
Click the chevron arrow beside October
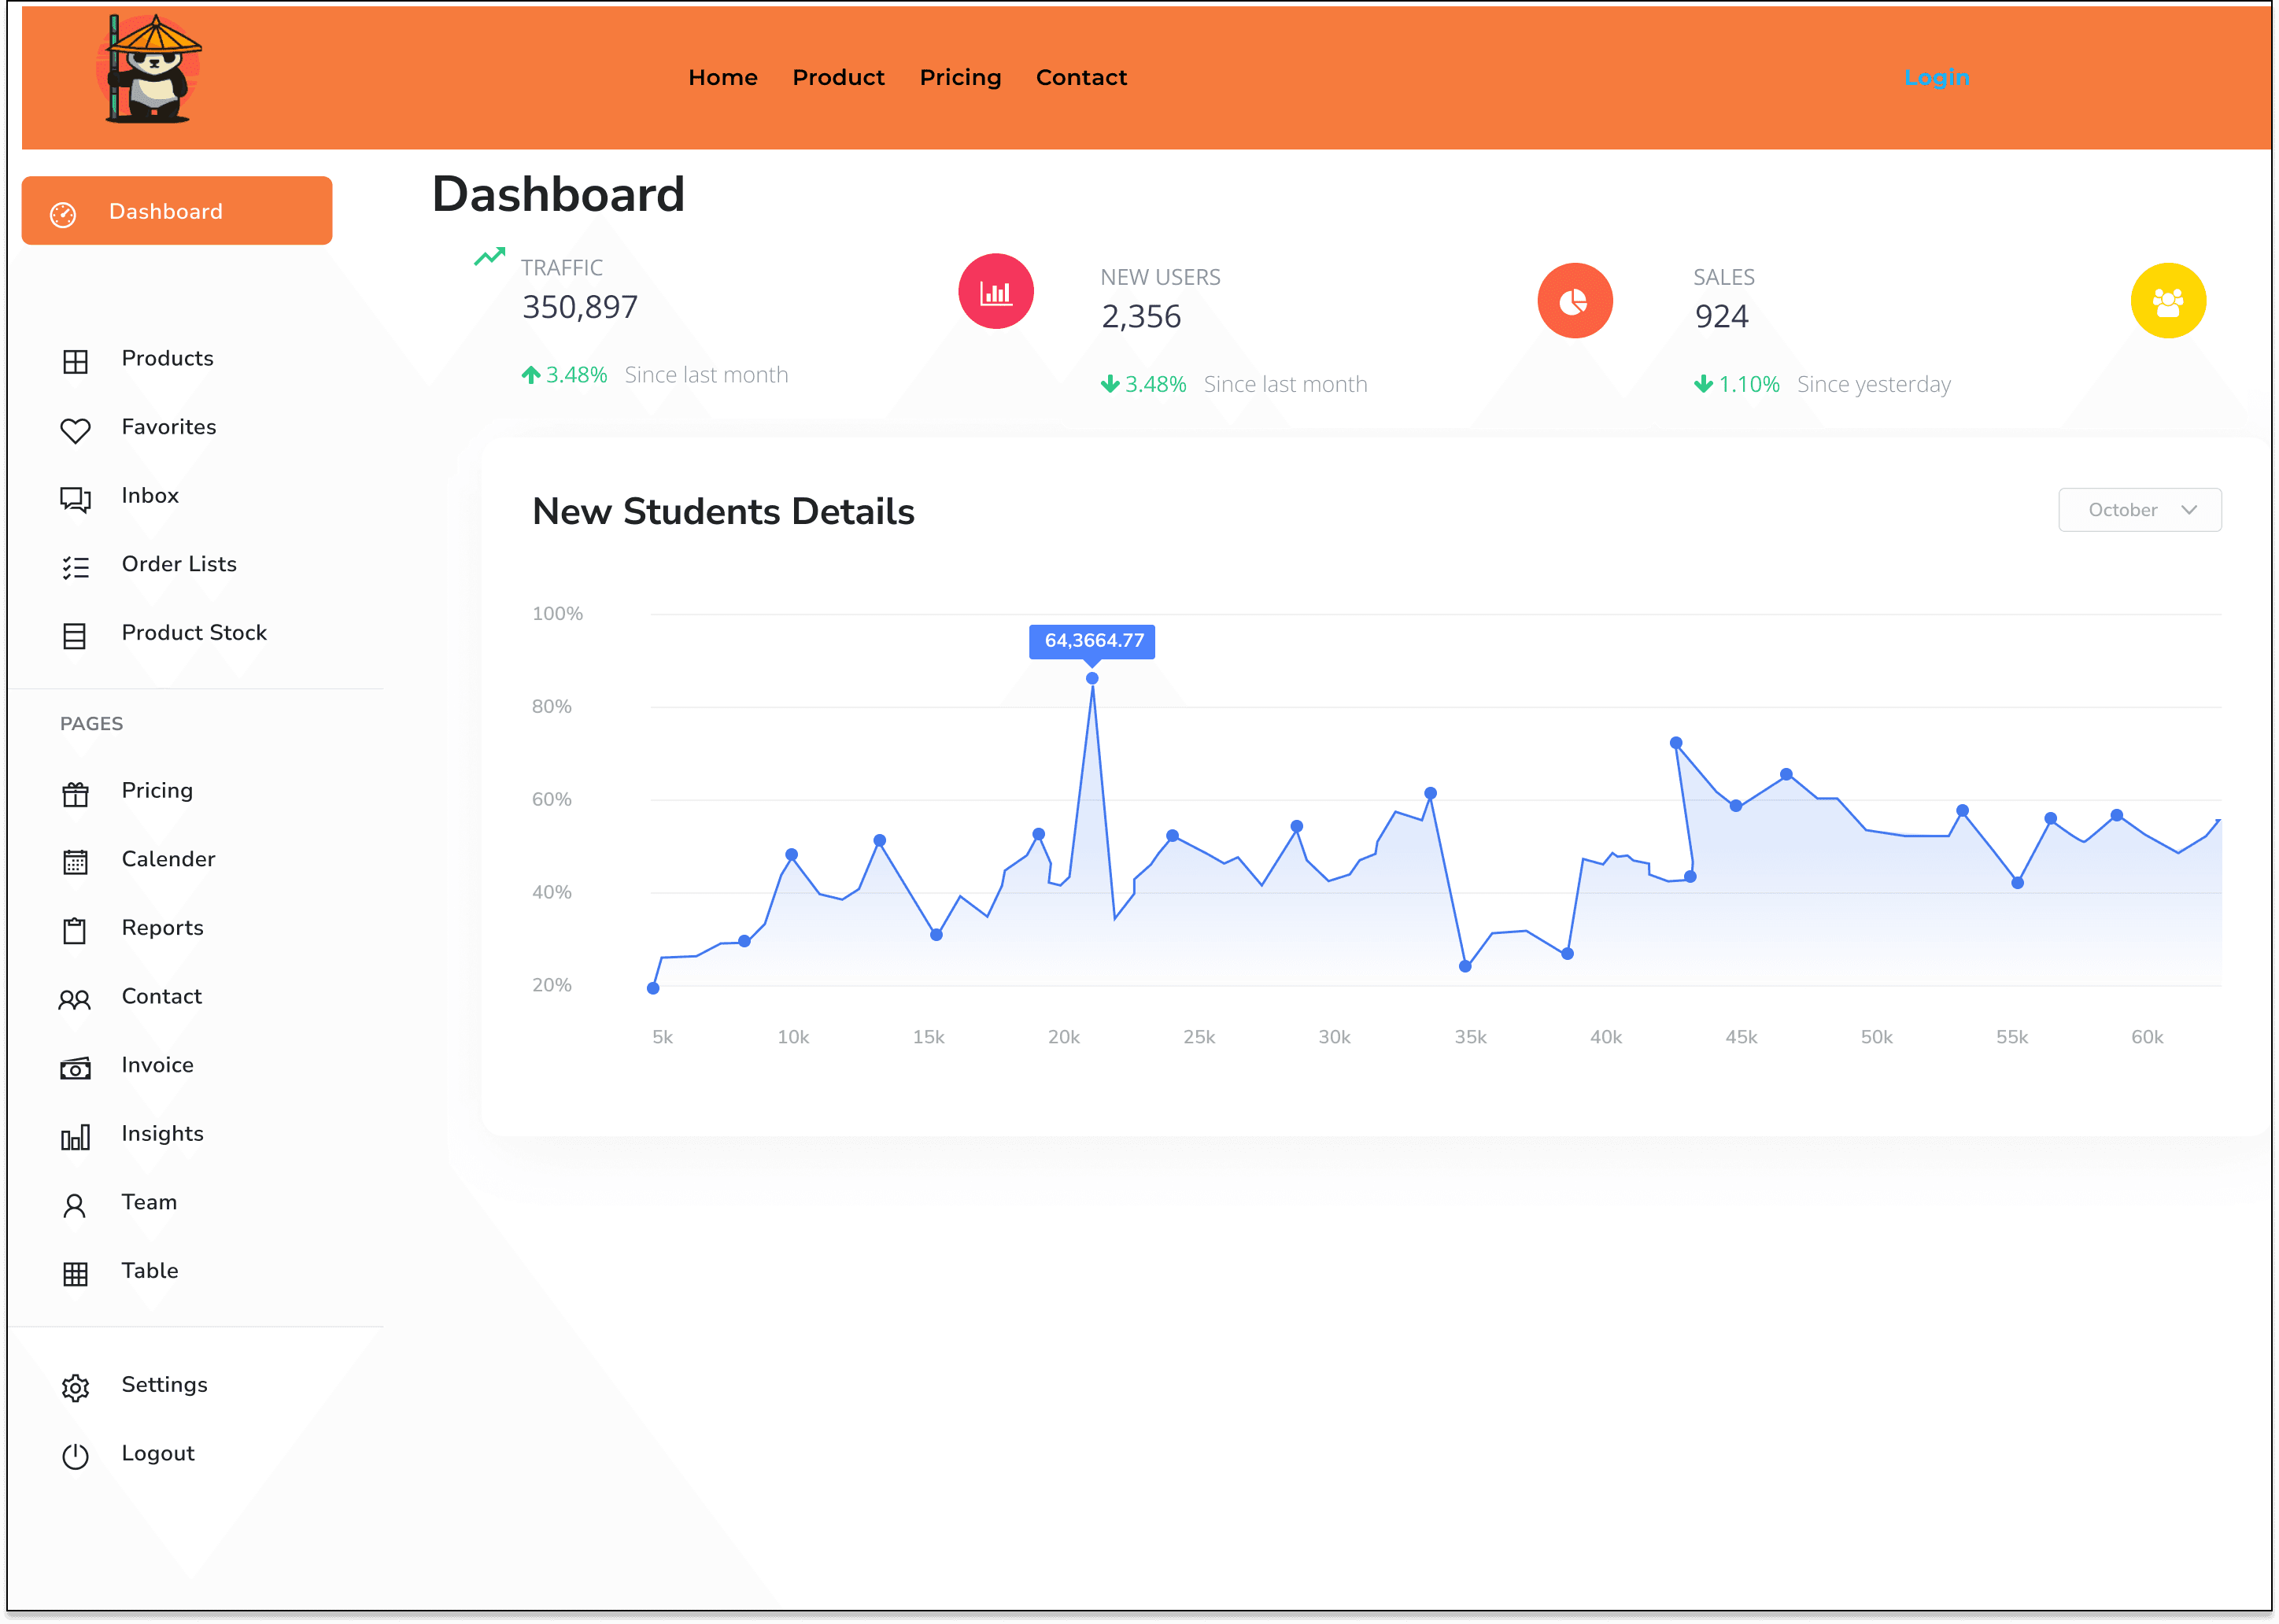(2189, 510)
